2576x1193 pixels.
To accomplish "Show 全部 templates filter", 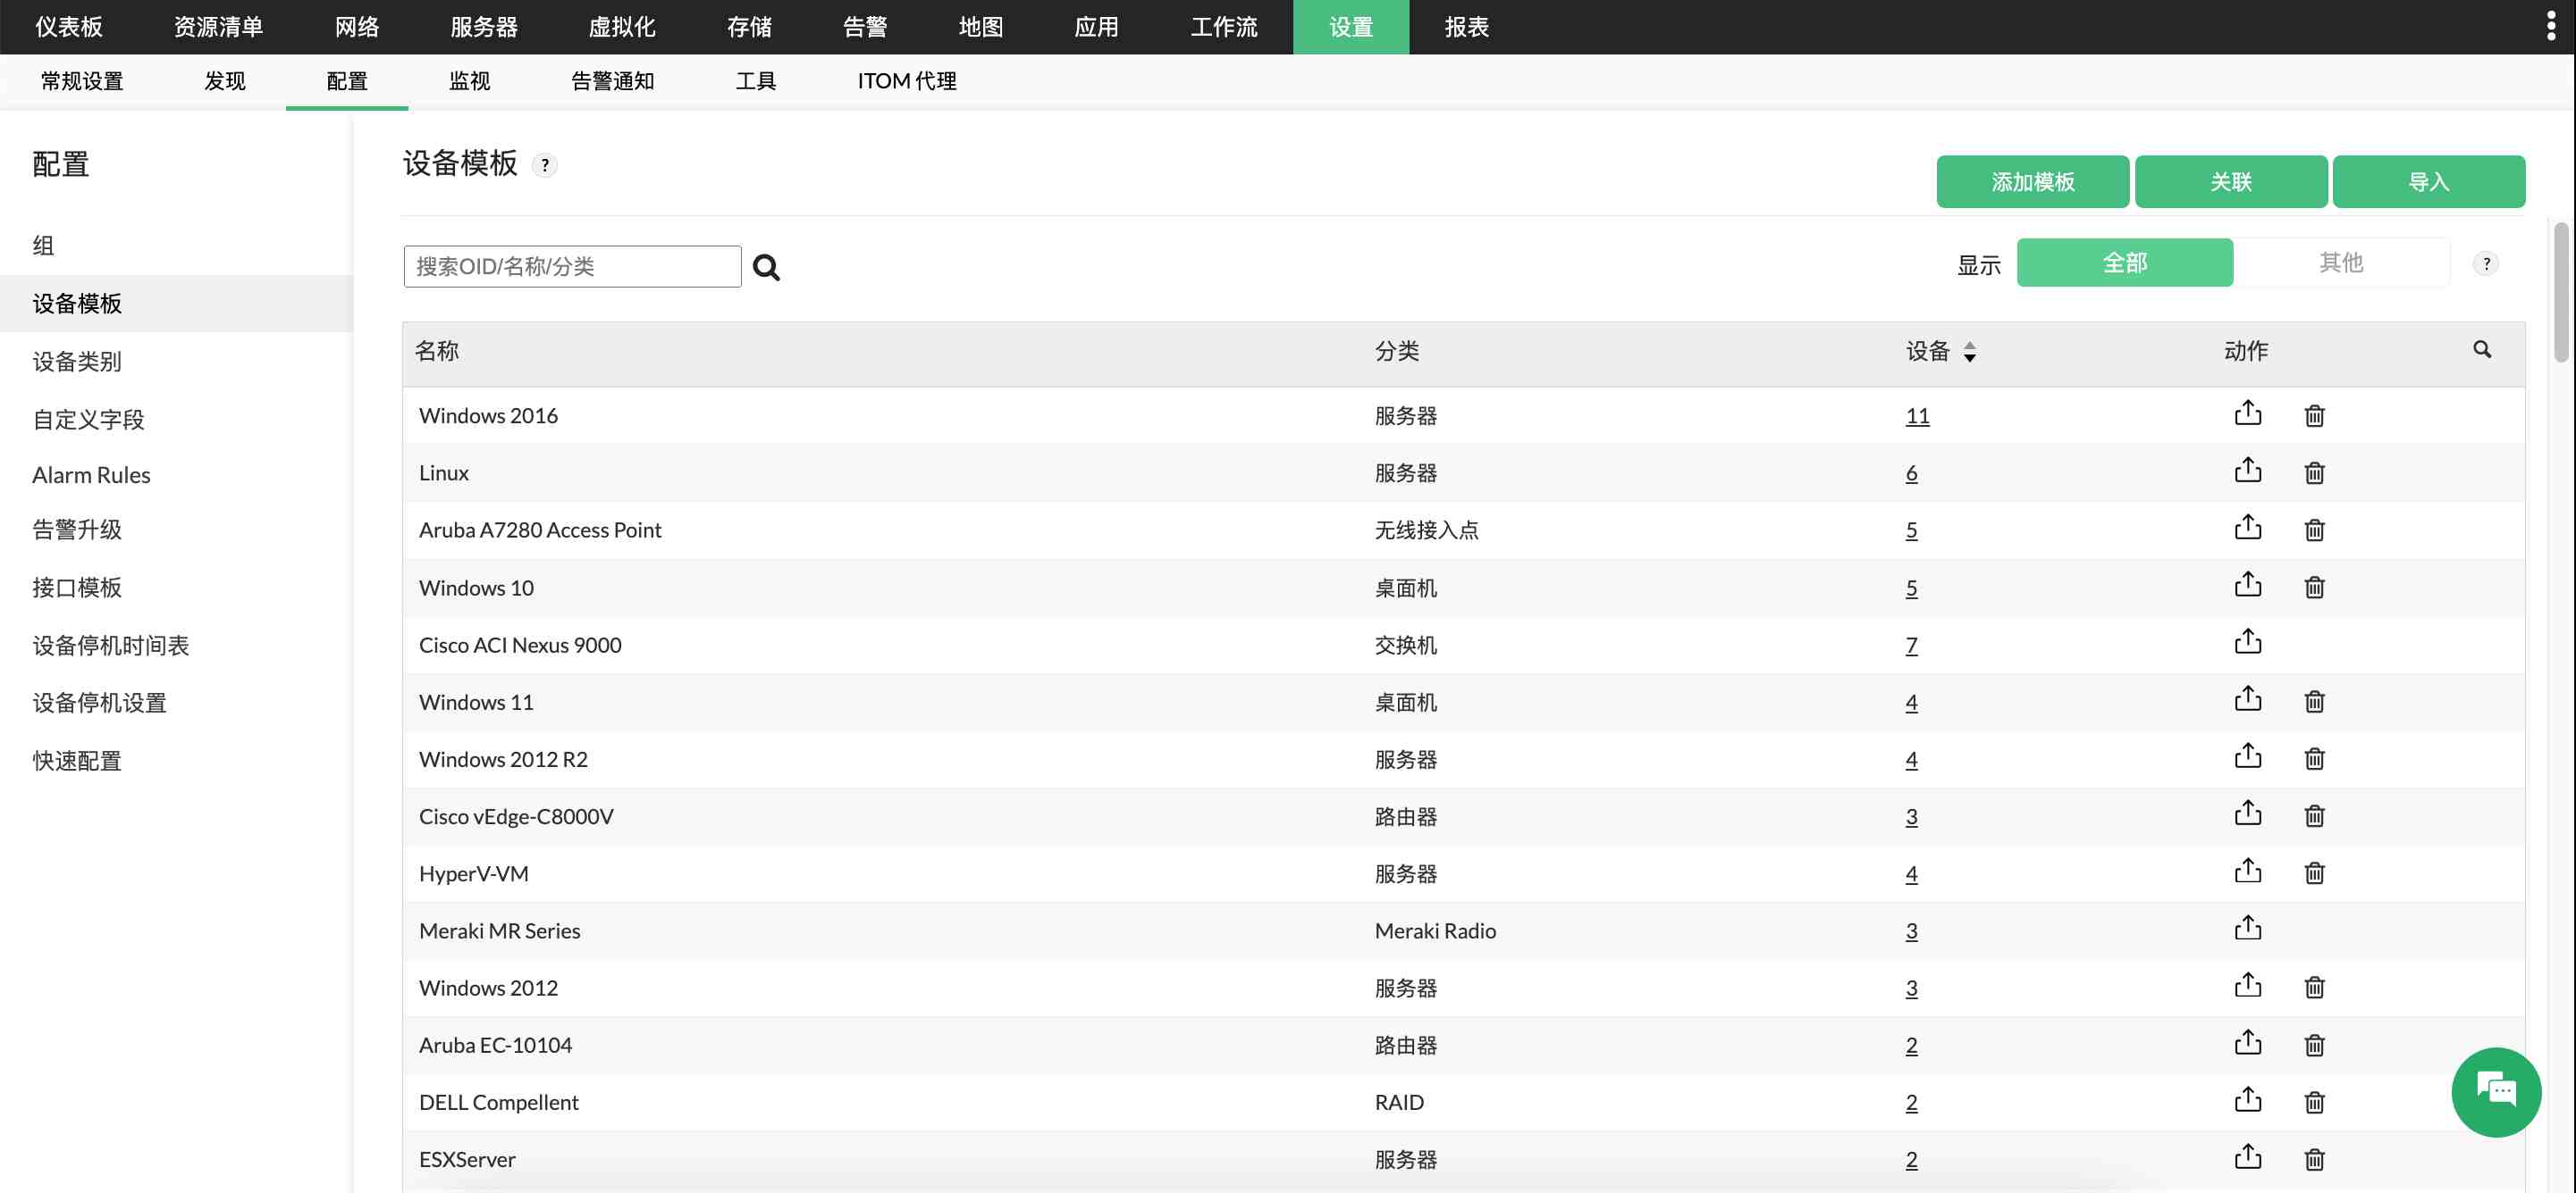I will pos(2124,263).
